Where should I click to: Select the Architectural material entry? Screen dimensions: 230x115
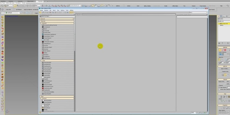tap(58, 27)
